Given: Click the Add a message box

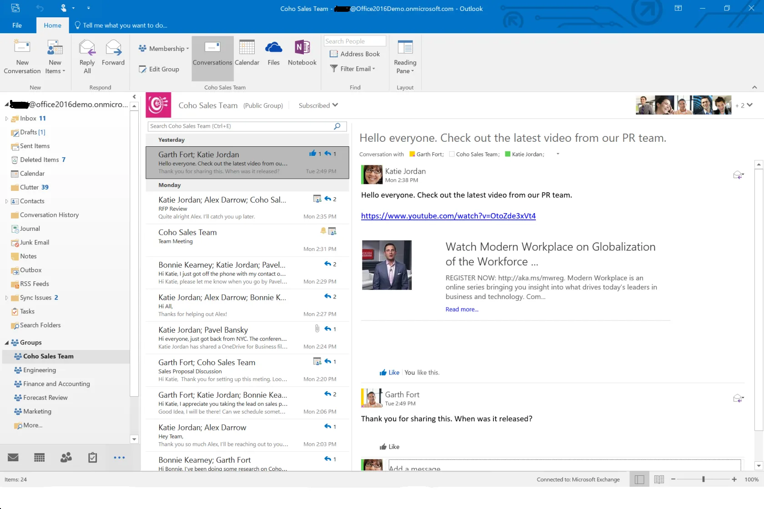Looking at the screenshot, I should click(x=564, y=466).
